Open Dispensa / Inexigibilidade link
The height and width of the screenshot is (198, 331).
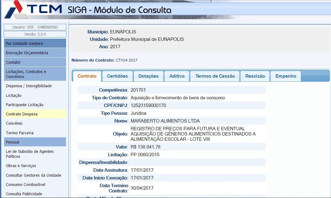coord(29,86)
